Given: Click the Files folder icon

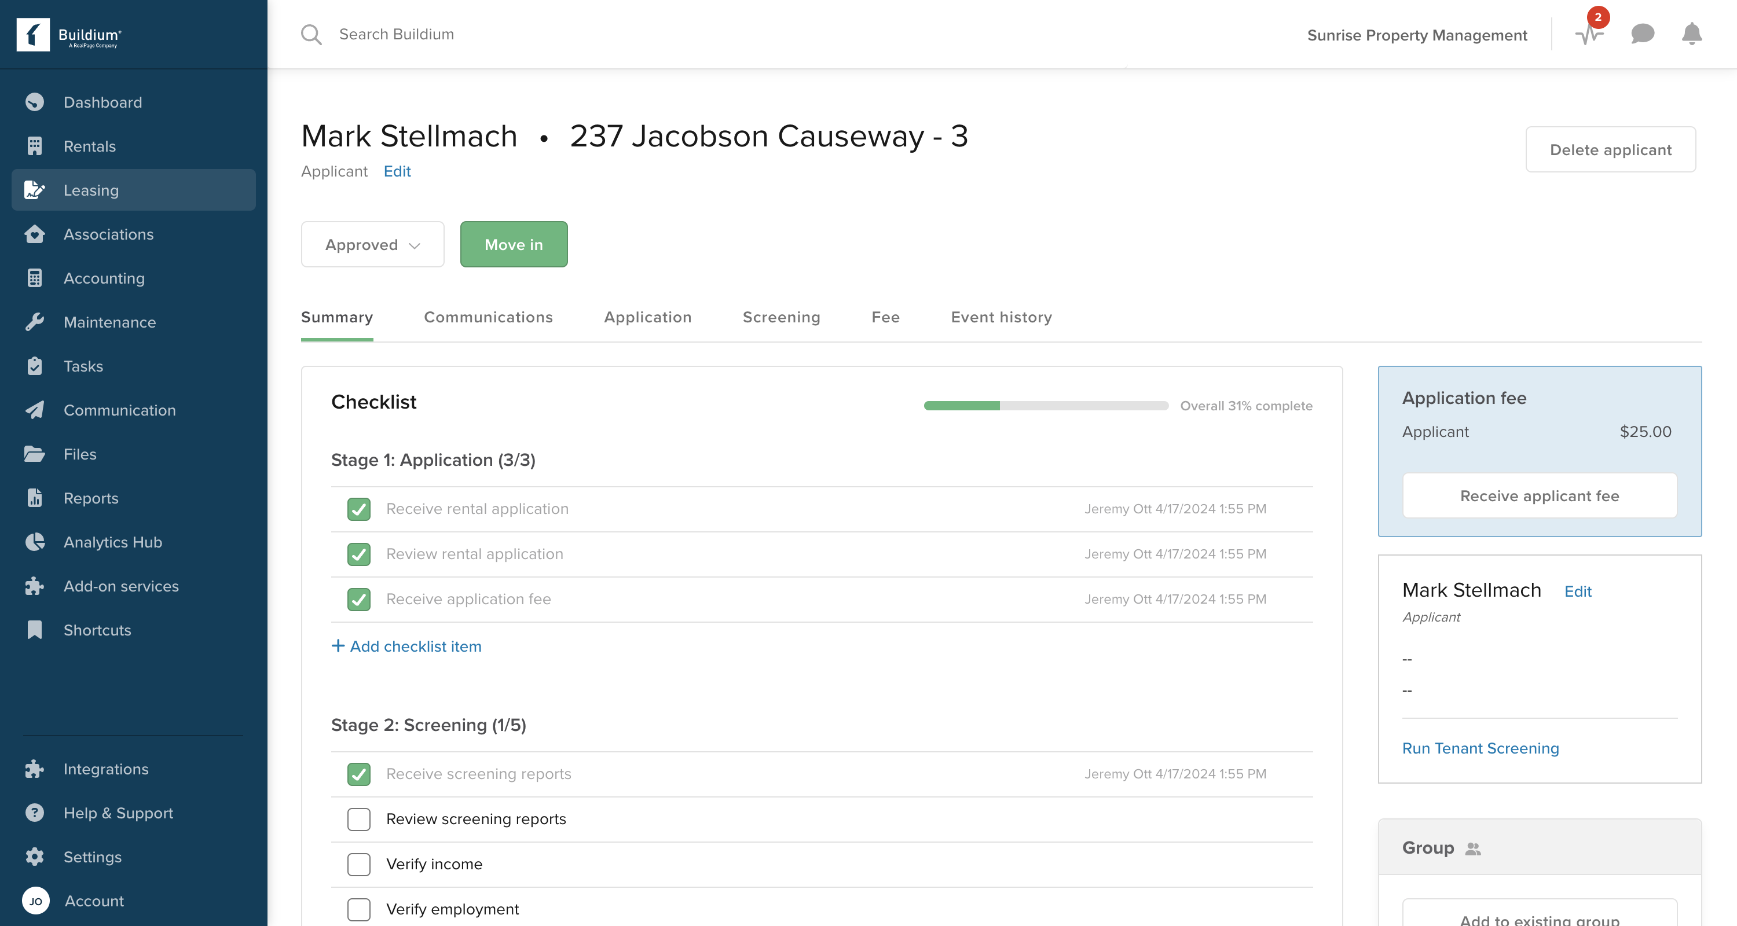Looking at the screenshot, I should tap(34, 454).
